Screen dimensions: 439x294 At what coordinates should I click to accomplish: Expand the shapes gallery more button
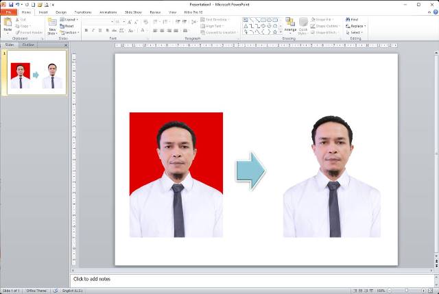pyautogui.click(x=281, y=32)
